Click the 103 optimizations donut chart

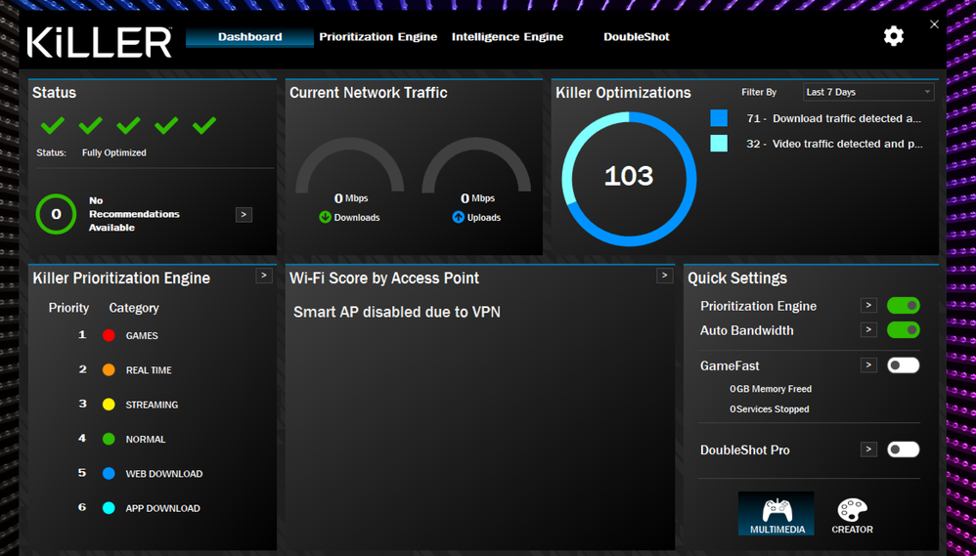[629, 179]
